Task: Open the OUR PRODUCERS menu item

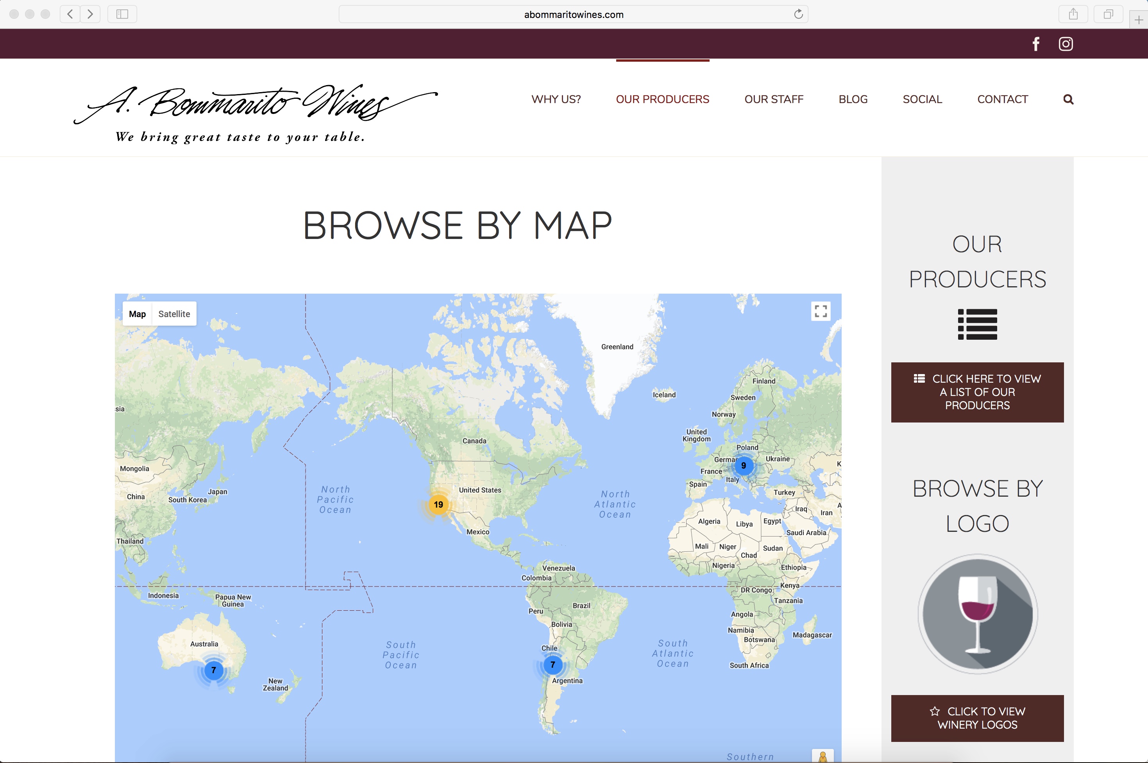Action: tap(662, 99)
